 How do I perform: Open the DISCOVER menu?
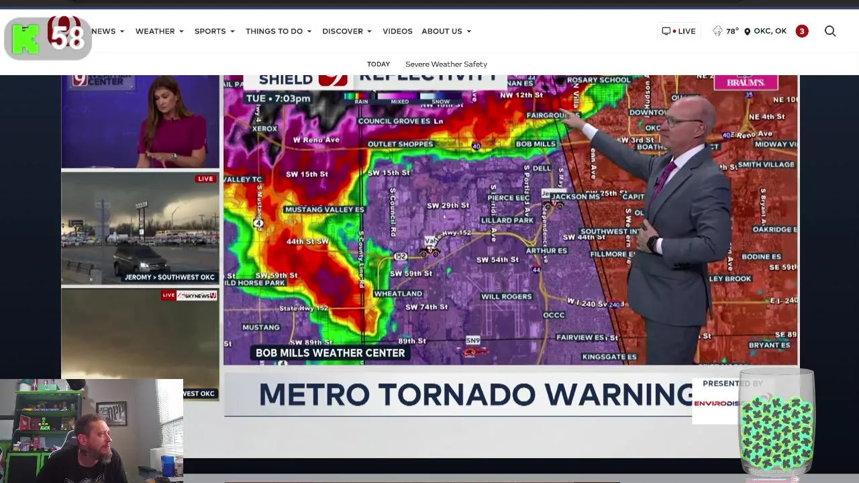tap(342, 31)
